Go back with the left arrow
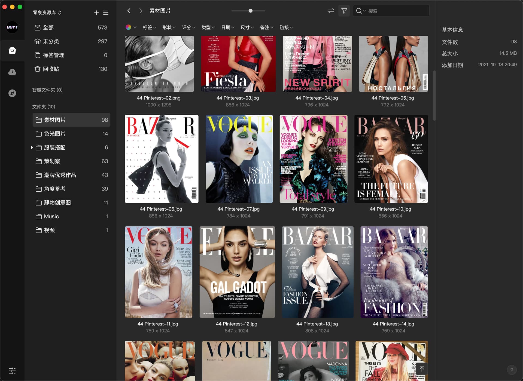The width and height of the screenshot is (523, 381). click(x=129, y=11)
